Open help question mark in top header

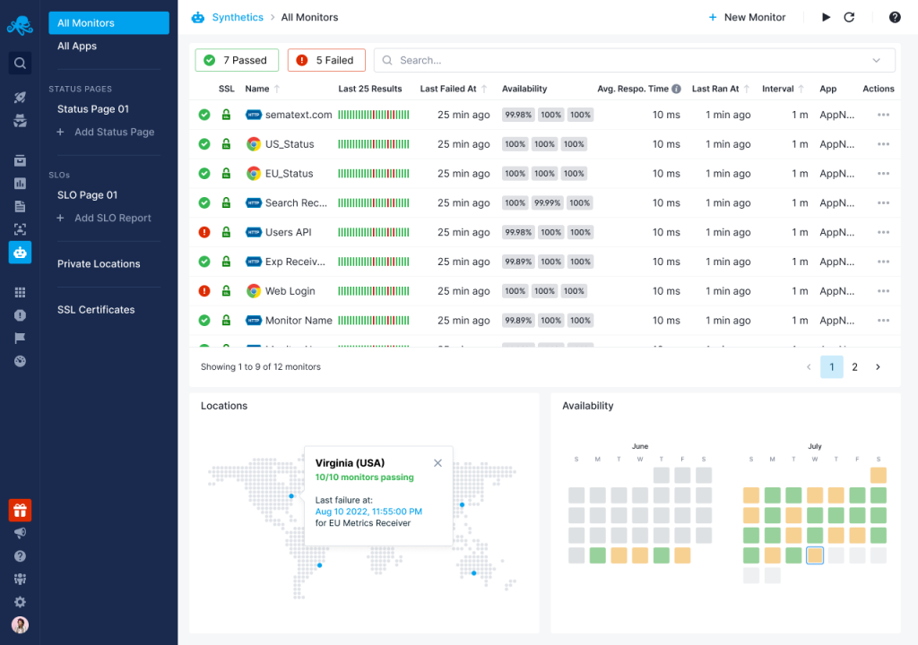point(895,17)
